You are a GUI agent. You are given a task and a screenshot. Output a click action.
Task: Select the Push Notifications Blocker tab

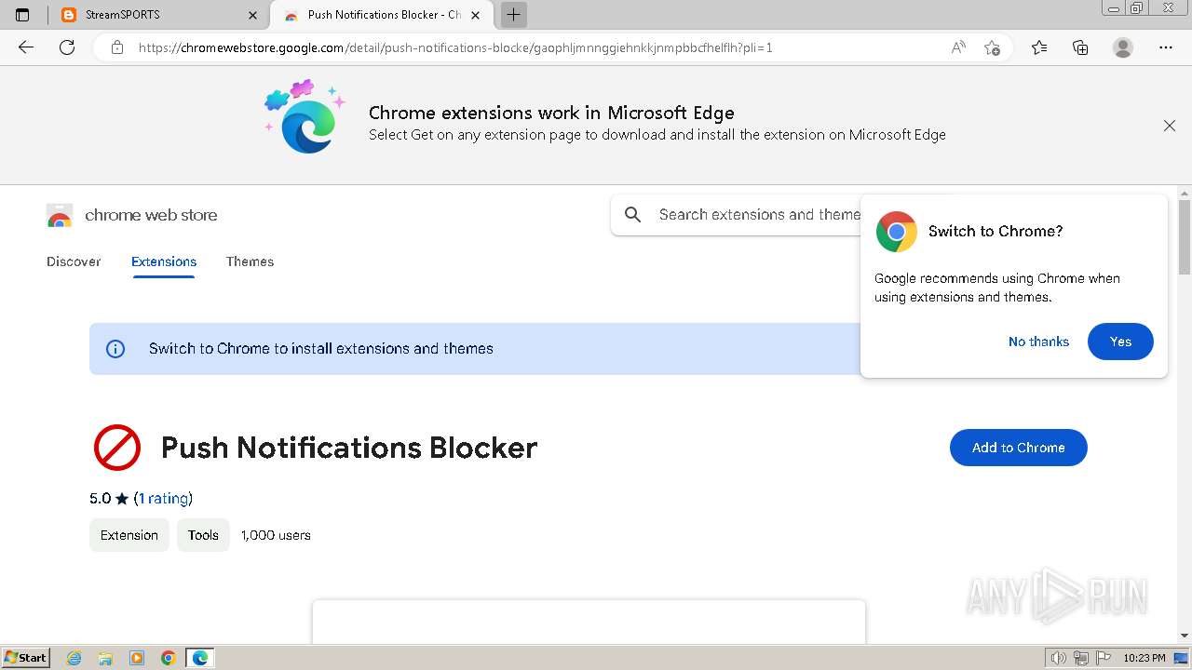point(382,15)
